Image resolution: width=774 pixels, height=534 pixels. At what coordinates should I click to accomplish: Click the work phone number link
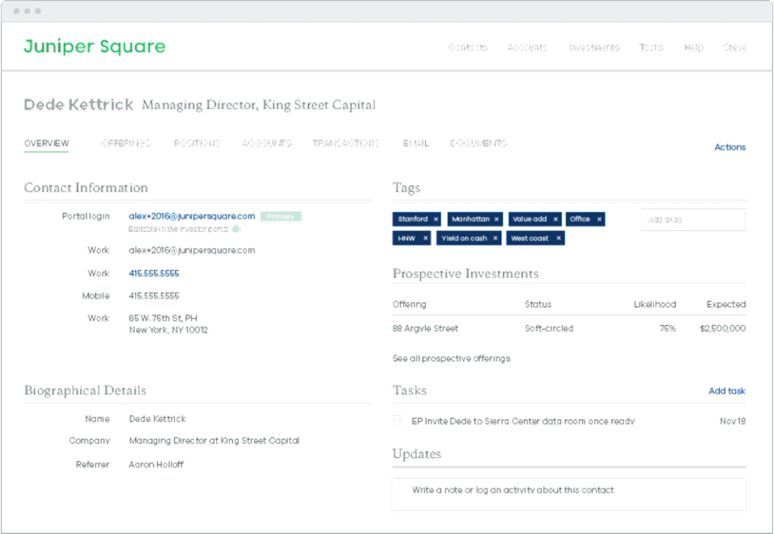click(x=154, y=273)
